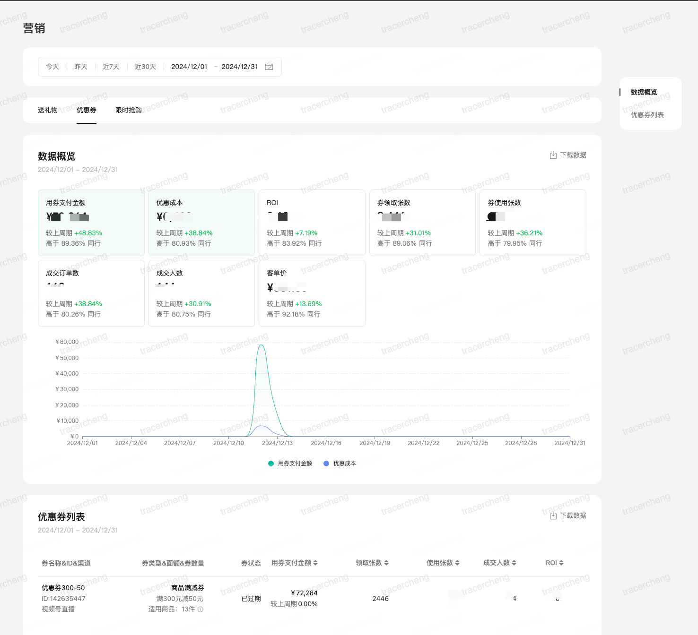Select the 近7天 quick date filter
The image size is (698, 635).
pos(111,67)
